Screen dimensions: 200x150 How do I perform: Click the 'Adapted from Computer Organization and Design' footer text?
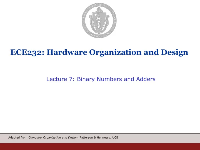[x=63, y=137]
